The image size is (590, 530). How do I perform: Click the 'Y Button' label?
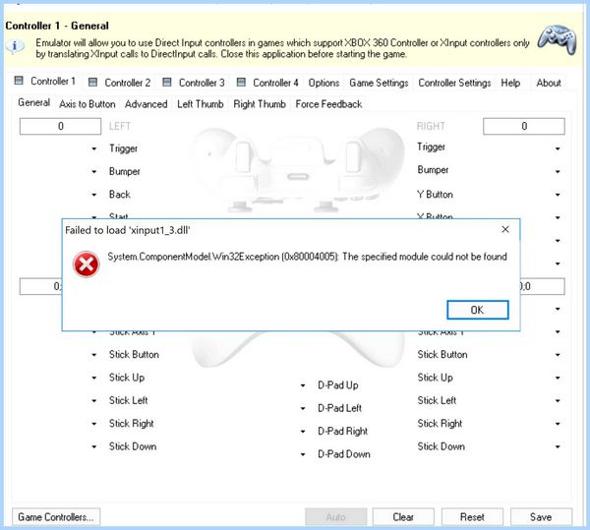coord(435,195)
